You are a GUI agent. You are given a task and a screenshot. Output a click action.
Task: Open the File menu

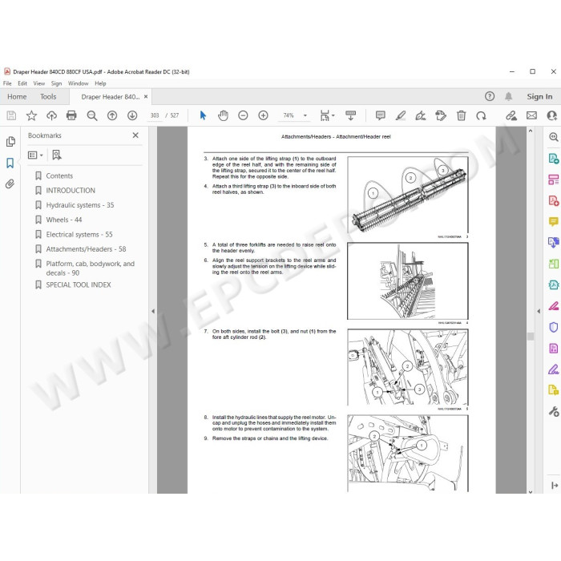(7, 83)
